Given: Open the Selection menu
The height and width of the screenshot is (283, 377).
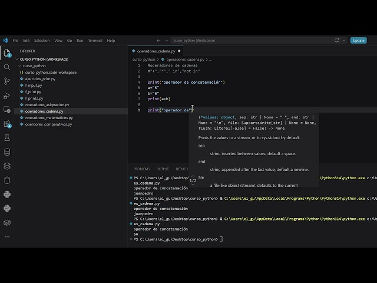Looking at the screenshot, I should pyautogui.click(x=42, y=41).
